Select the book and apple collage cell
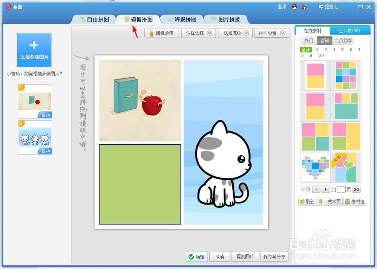 (140, 101)
